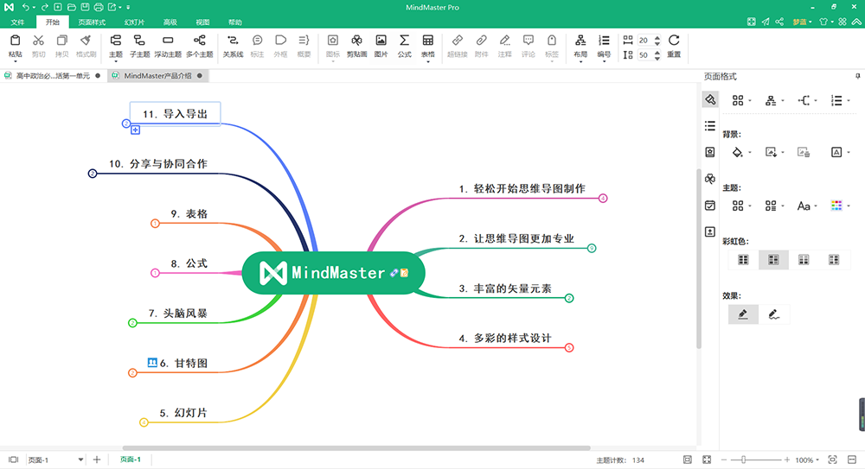865x469 pixels.
Task: Add a Hyperlink (超链接)
Action: [458, 46]
